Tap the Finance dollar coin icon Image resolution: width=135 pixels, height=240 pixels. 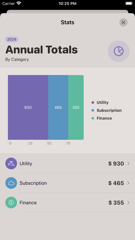click(11, 202)
